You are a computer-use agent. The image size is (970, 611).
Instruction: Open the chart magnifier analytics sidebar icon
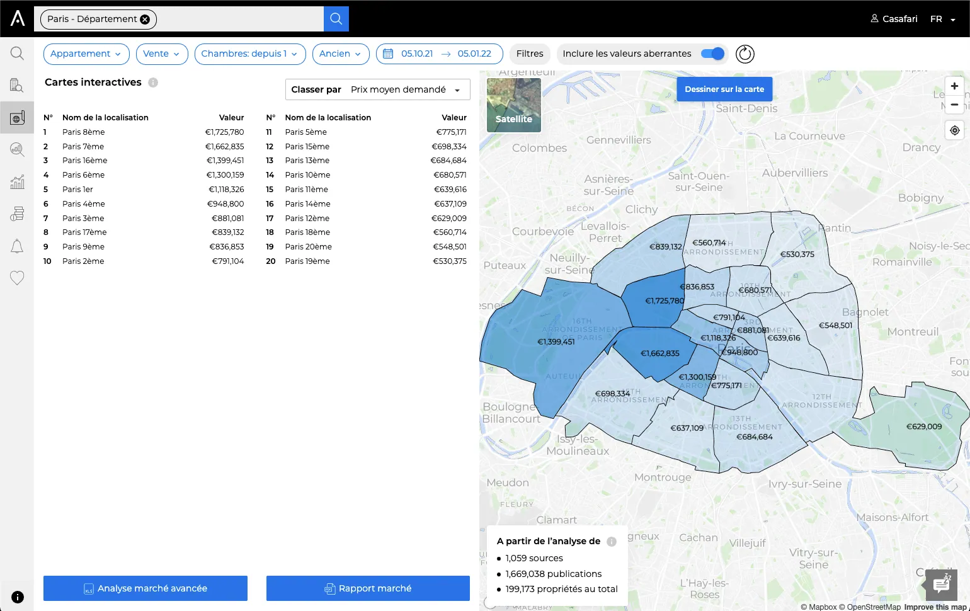click(17, 149)
